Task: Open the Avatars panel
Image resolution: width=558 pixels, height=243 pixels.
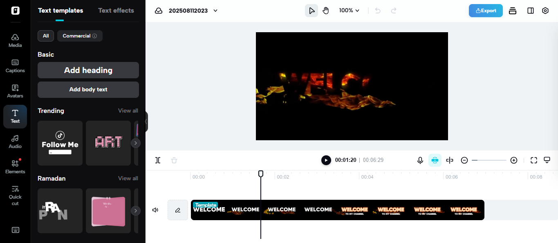Action: [15, 91]
